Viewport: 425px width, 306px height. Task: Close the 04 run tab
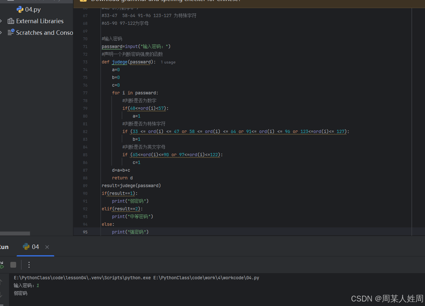pos(47,247)
